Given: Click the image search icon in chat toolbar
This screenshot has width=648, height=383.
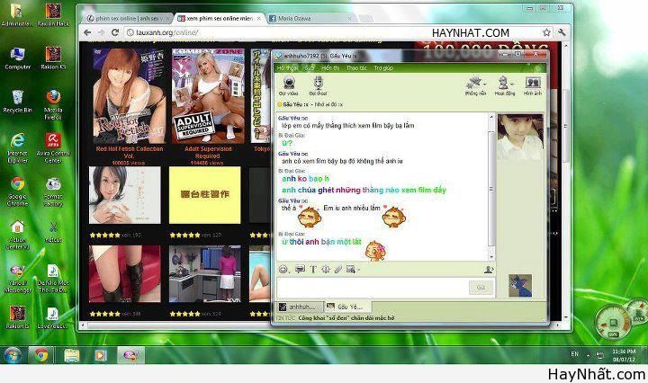Looking at the screenshot, I should [350, 270].
